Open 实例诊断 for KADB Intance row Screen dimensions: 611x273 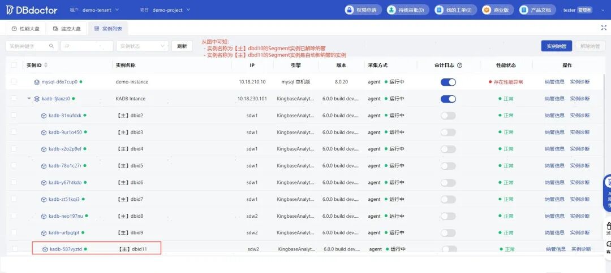pos(580,99)
